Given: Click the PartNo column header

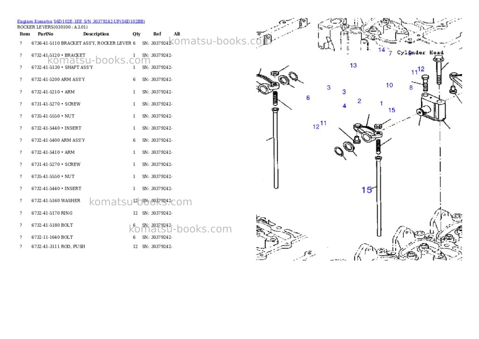Looking at the screenshot, I should pyautogui.click(x=45, y=34).
